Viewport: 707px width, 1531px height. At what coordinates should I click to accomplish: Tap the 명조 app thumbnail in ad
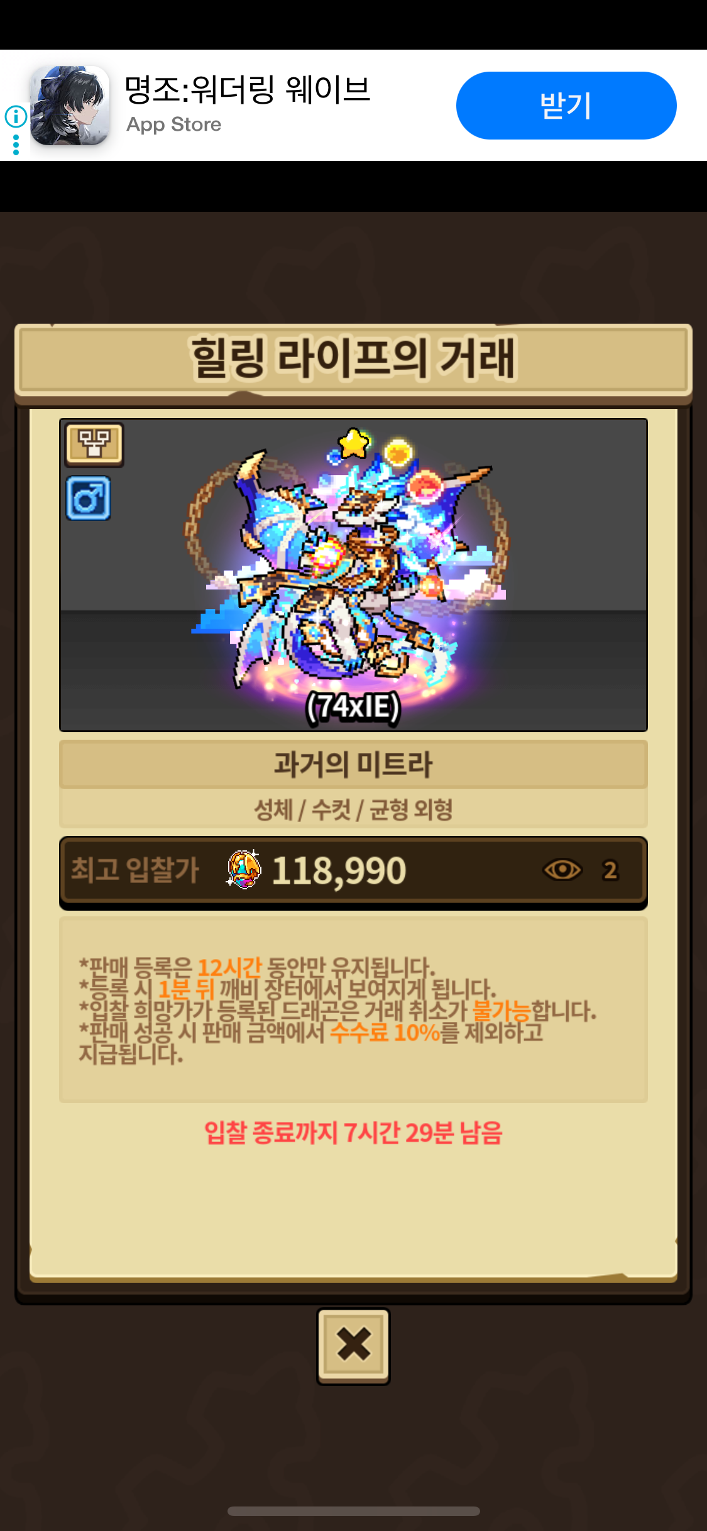point(70,106)
